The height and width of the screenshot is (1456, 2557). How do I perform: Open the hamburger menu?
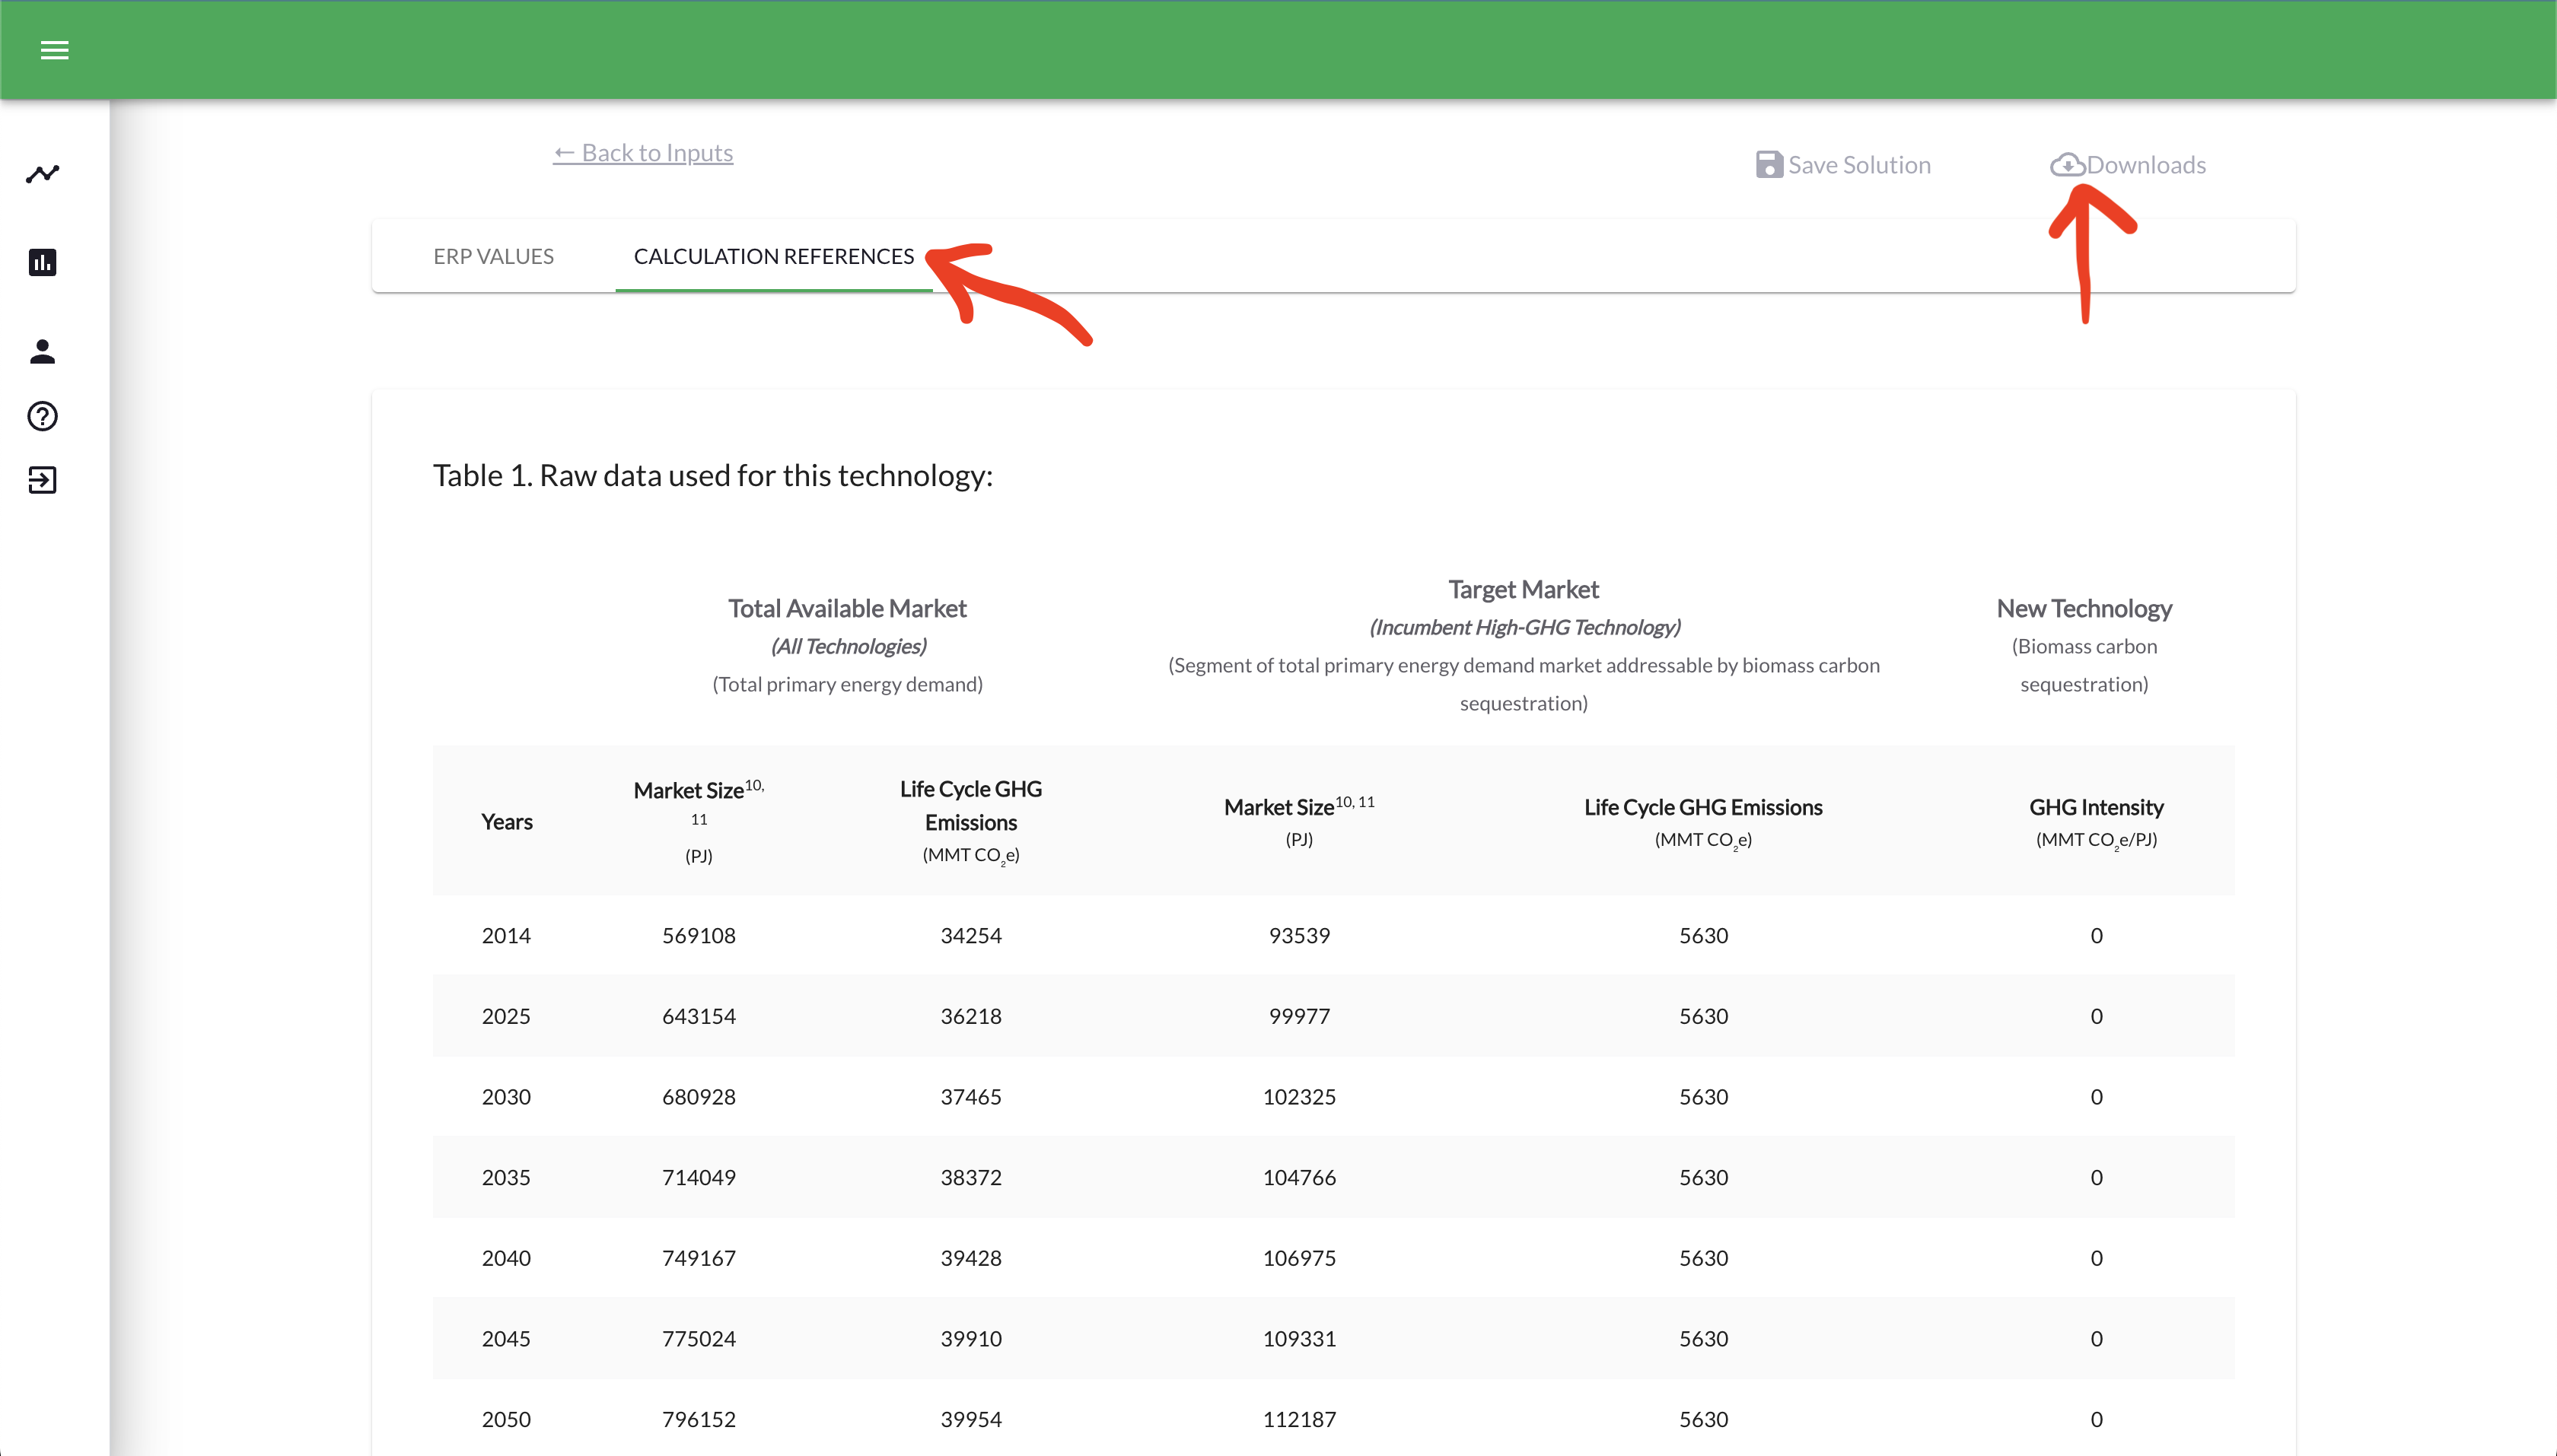point(54,50)
